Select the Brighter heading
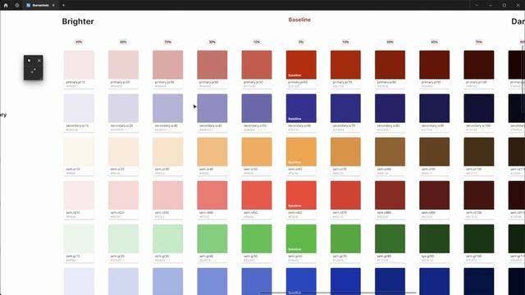The width and height of the screenshot is (525, 295). [78, 21]
